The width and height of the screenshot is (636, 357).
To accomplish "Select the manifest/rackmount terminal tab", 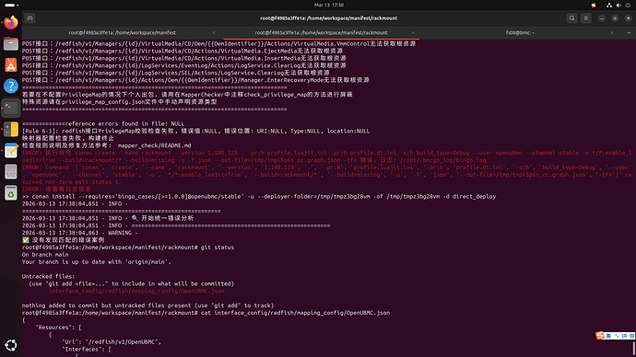I will [321, 33].
